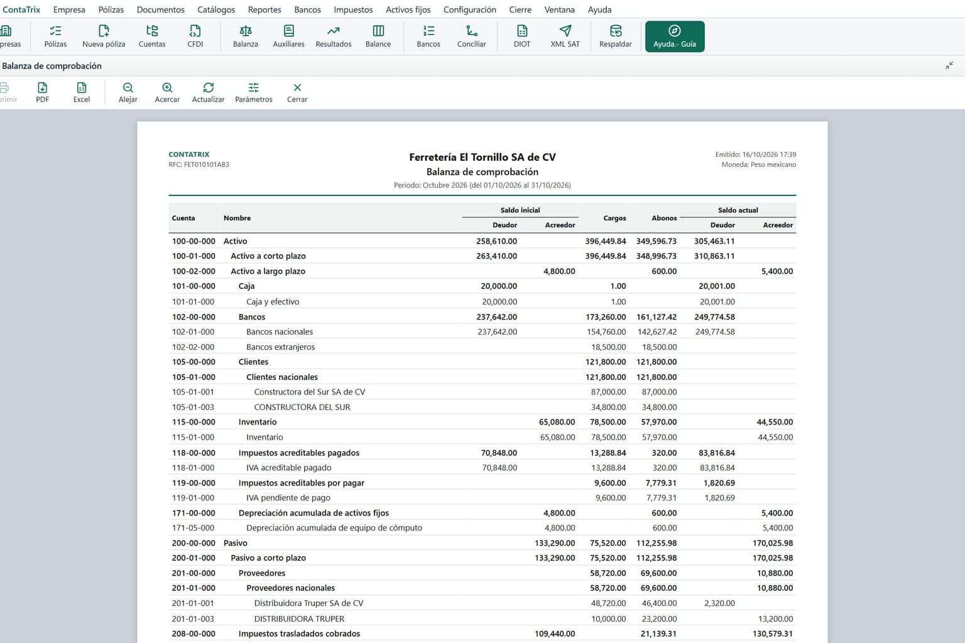The image size is (965, 643).
Task: Select the row IVA acreditable pagado
Action: [x=482, y=468]
